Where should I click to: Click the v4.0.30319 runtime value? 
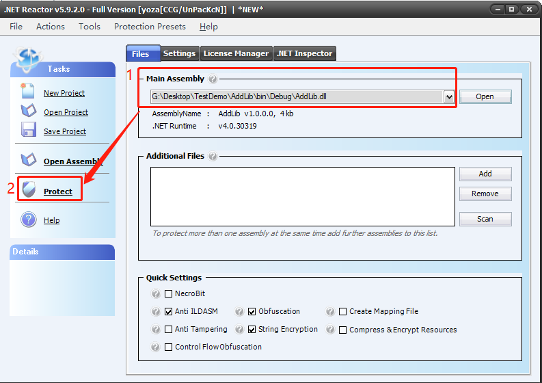click(x=237, y=127)
